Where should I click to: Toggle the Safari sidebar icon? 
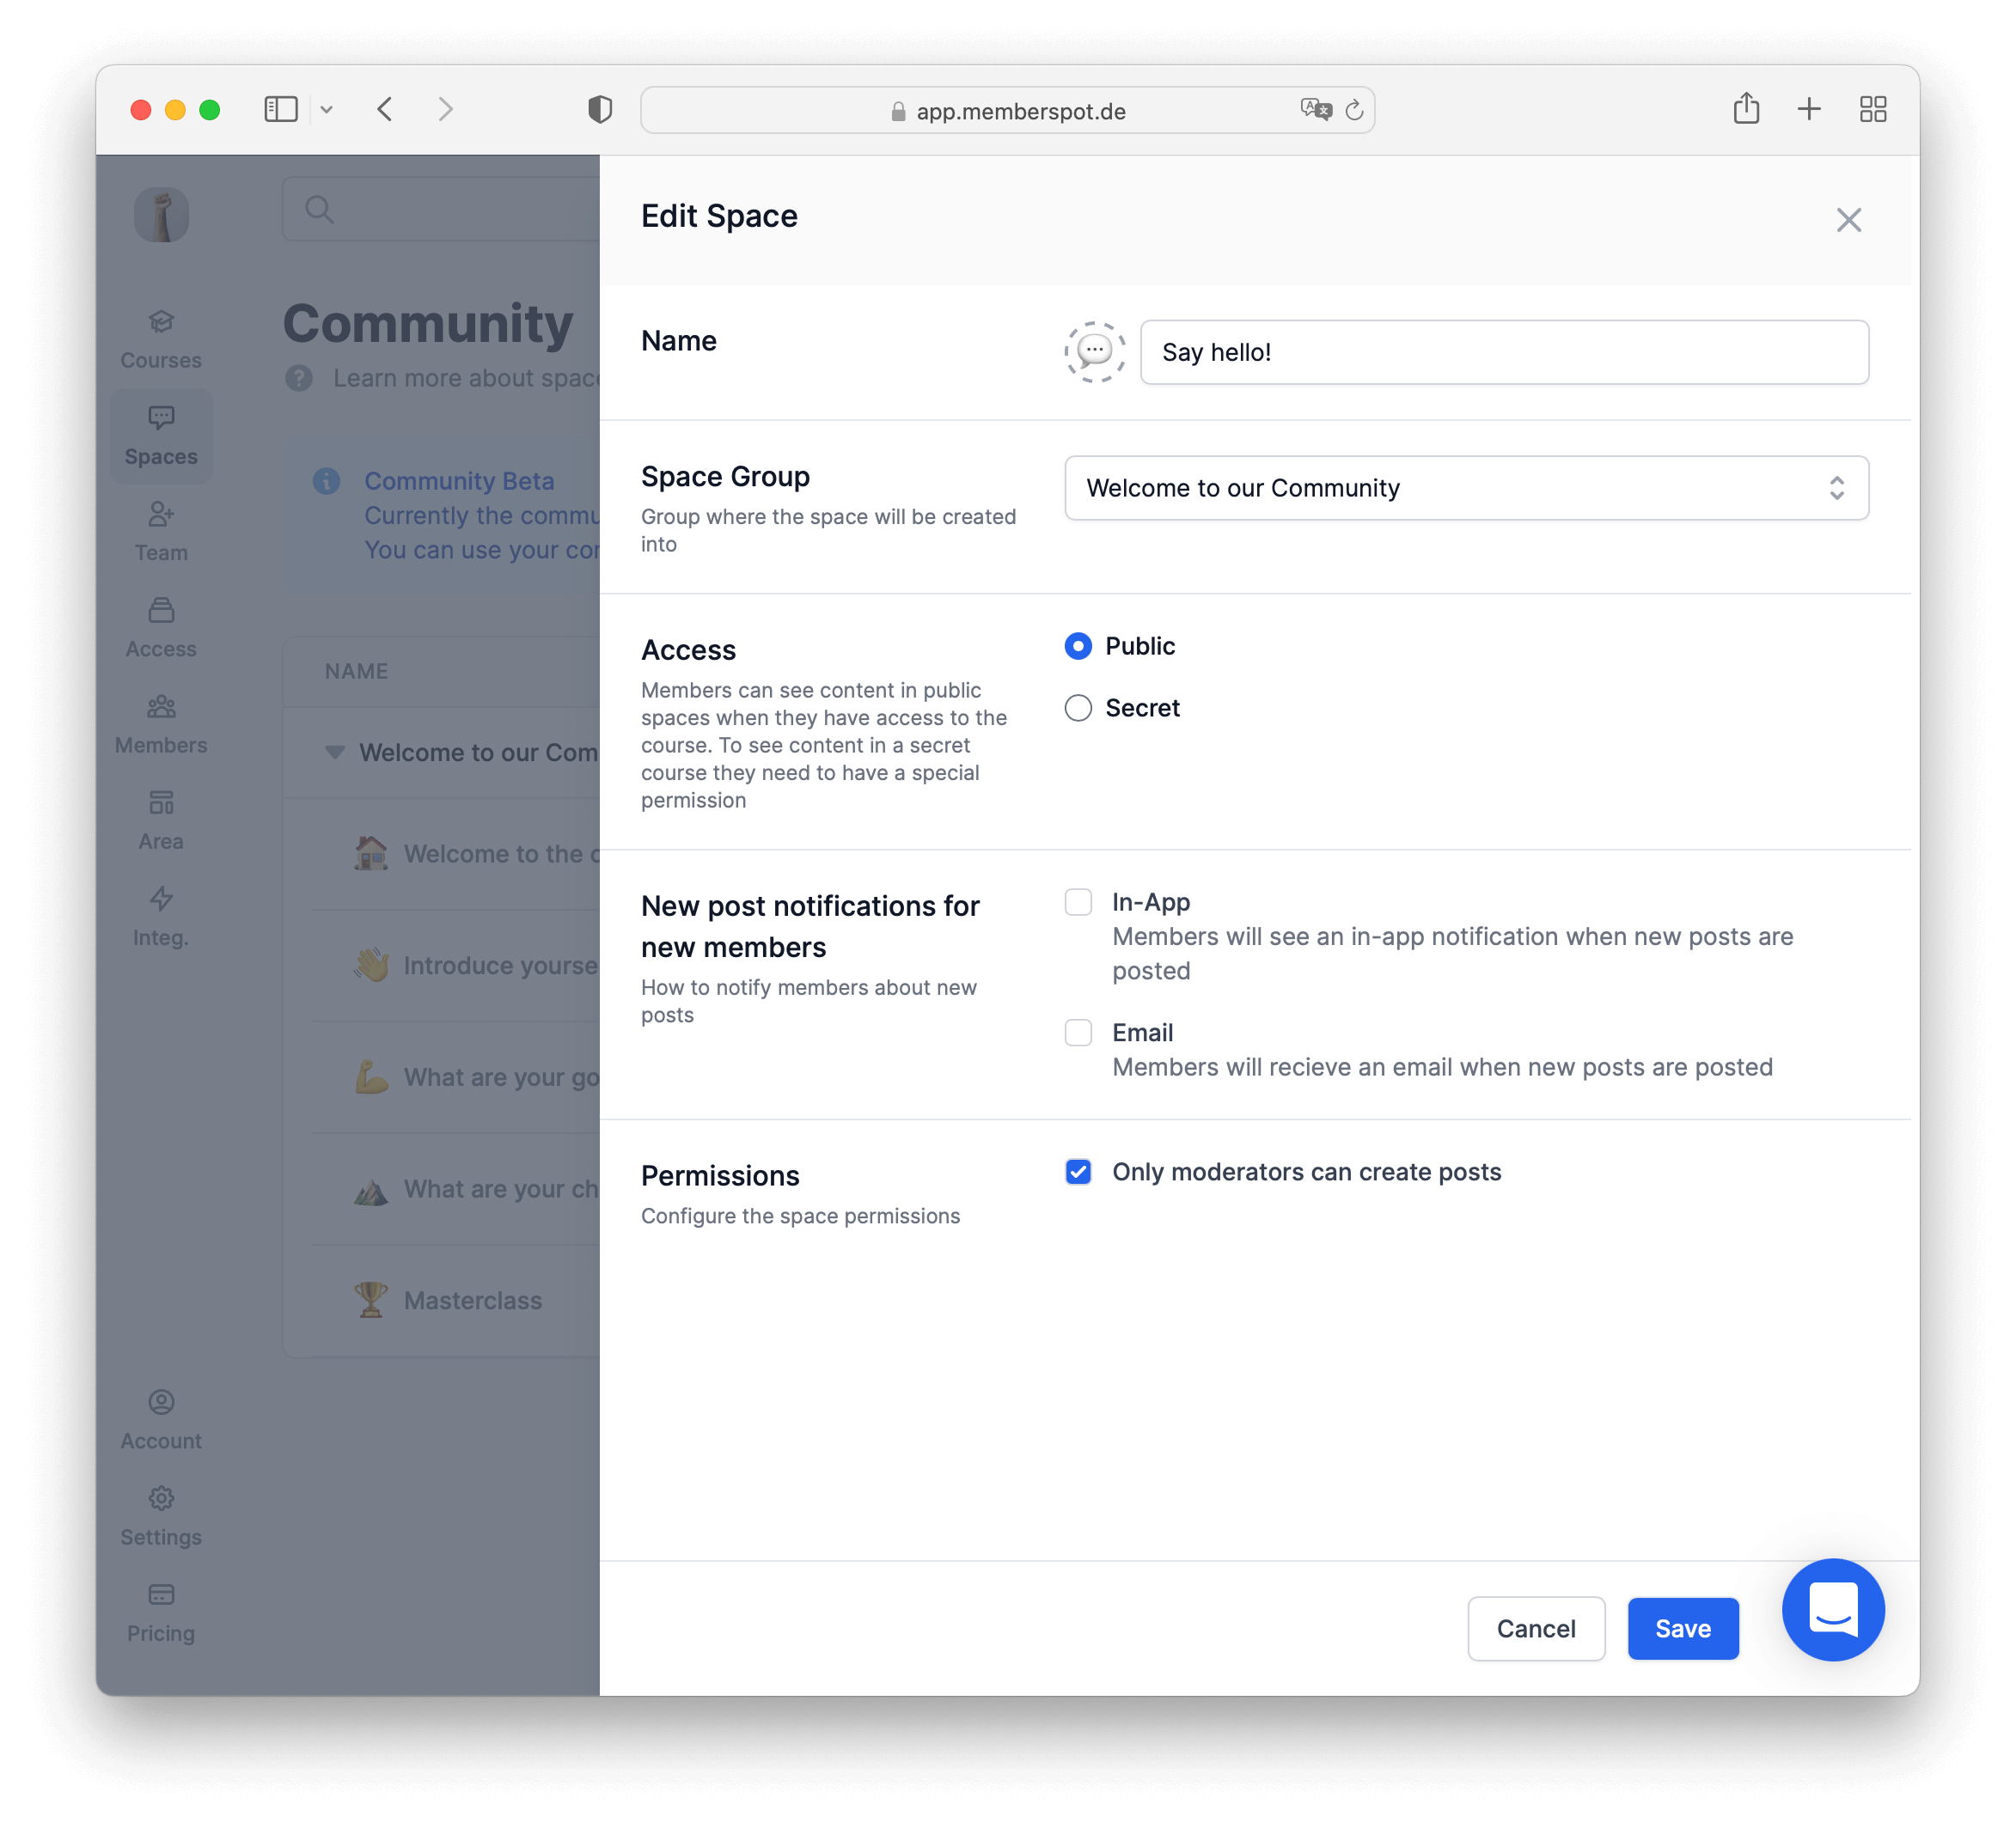[281, 109]
